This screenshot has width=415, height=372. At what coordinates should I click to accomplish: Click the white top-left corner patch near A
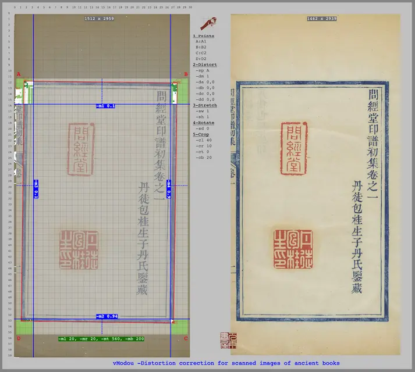point(29,92)
